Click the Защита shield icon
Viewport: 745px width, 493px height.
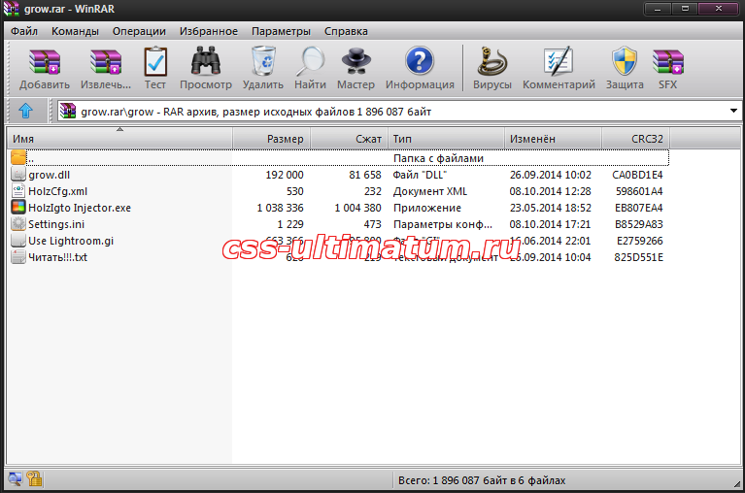pyautogui.click(x=625, y=61)
